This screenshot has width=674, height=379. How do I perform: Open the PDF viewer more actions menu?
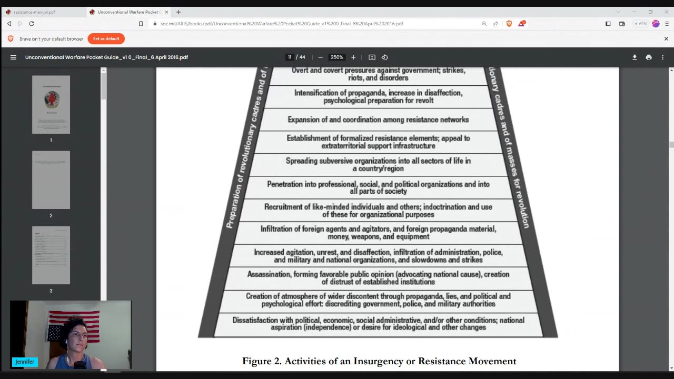662,57
